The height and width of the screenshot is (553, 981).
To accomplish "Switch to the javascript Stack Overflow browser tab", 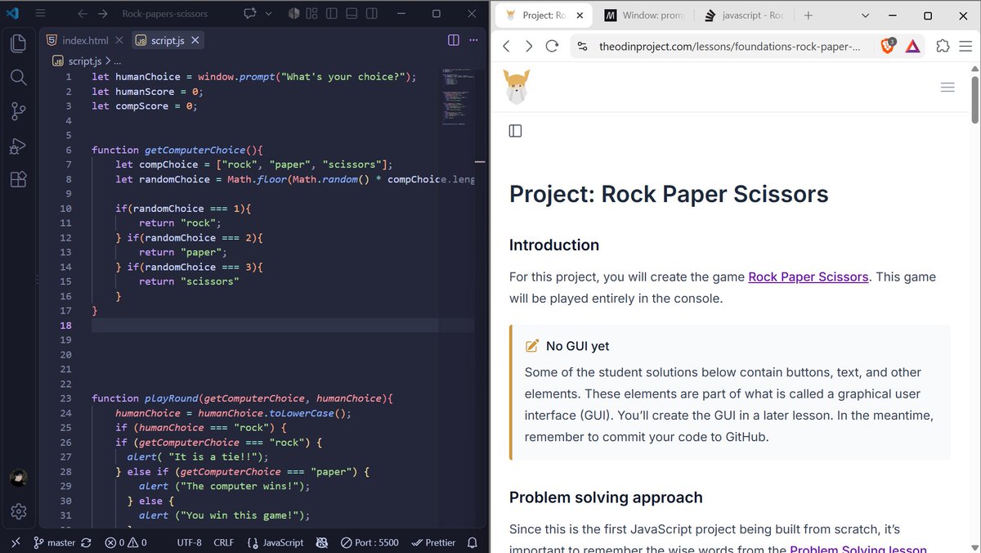I will [742, 16].
